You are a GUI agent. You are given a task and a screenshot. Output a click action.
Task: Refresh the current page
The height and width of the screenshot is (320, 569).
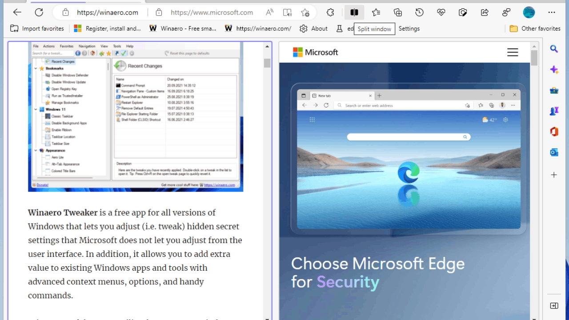click(39, 12)
